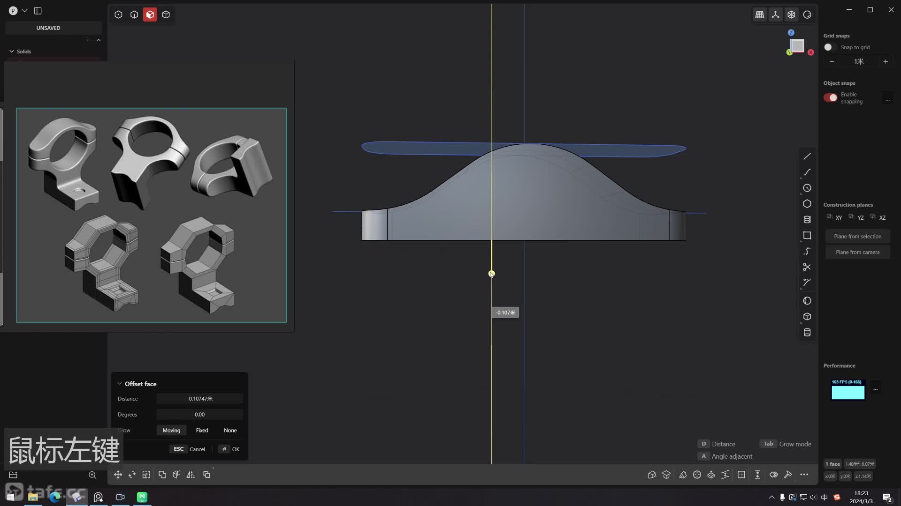Select the Center circle tool
The height and width of the screenshot is (506, 901).
click(807, 188)
